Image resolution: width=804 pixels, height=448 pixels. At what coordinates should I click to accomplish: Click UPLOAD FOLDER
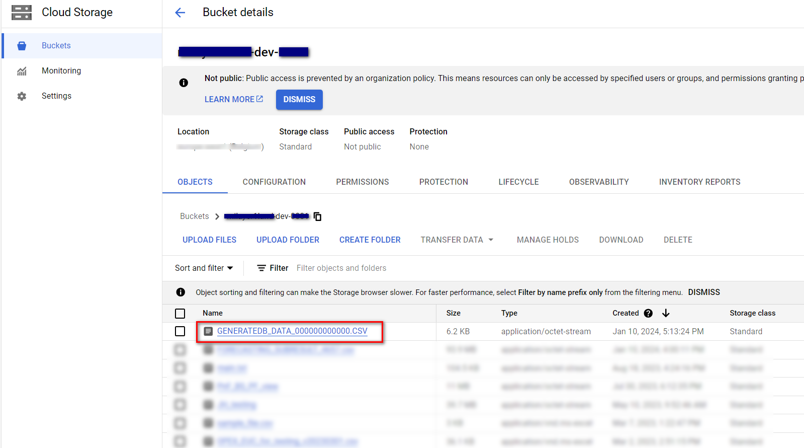click(x=288, y=240)
